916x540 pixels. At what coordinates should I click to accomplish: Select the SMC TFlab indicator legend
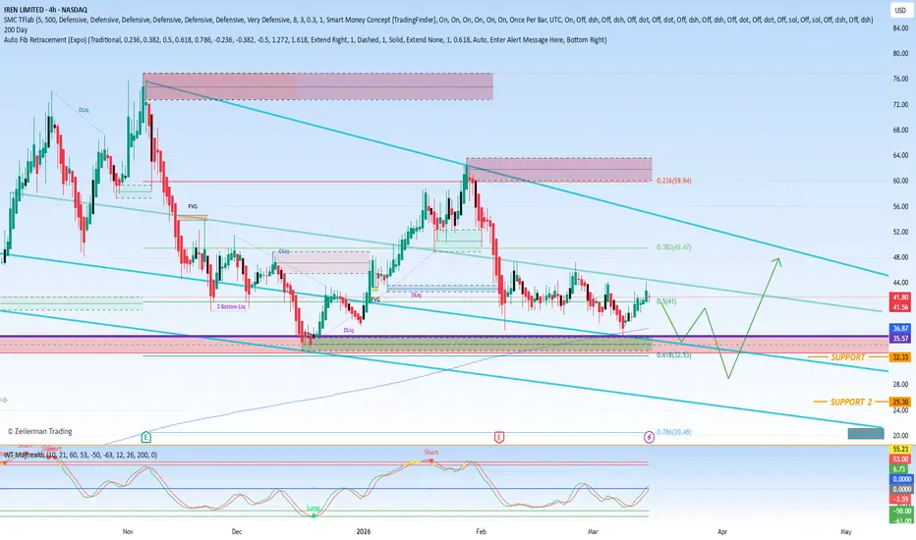[x=438, y=20]
